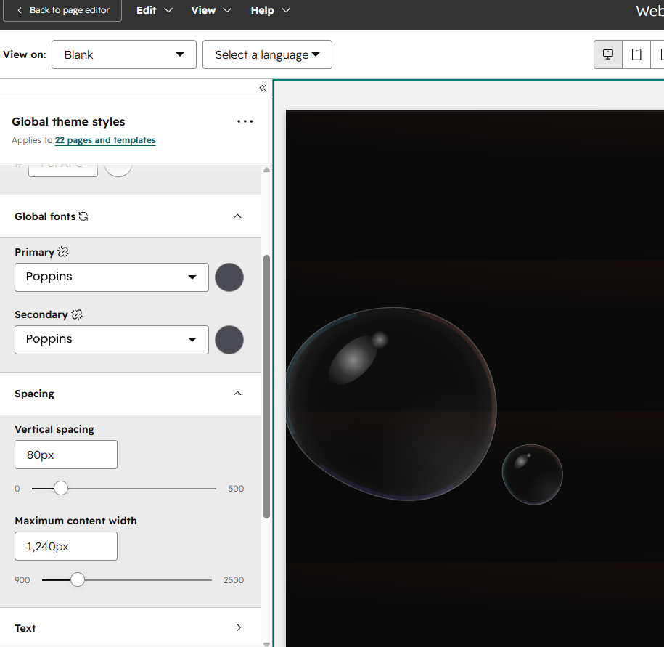Viewport: 664px width, 647px height.
Task: Click the Vertical spacing slider handle
Action: point(61,488)
